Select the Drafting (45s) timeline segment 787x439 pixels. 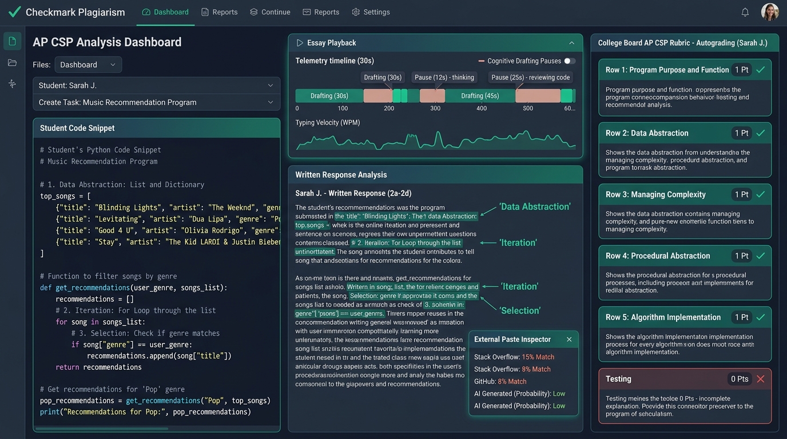480,95
